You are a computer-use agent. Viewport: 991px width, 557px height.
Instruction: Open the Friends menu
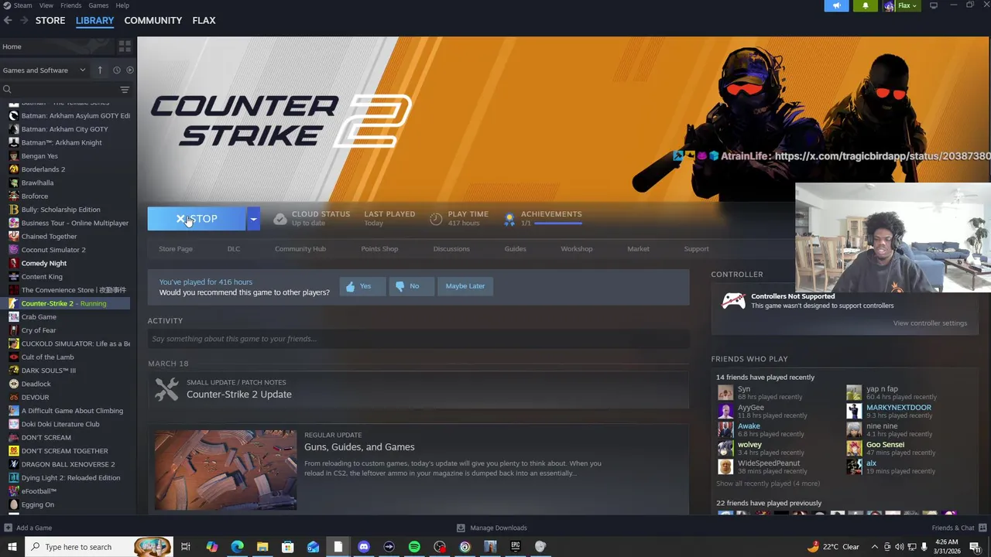pyautogui.click(x=70, y=5)
